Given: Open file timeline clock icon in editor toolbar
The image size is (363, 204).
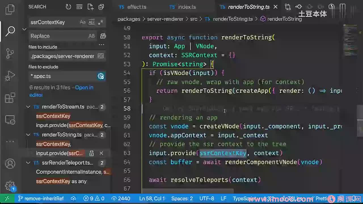Looking at the screenshot, I should [332, 7].
